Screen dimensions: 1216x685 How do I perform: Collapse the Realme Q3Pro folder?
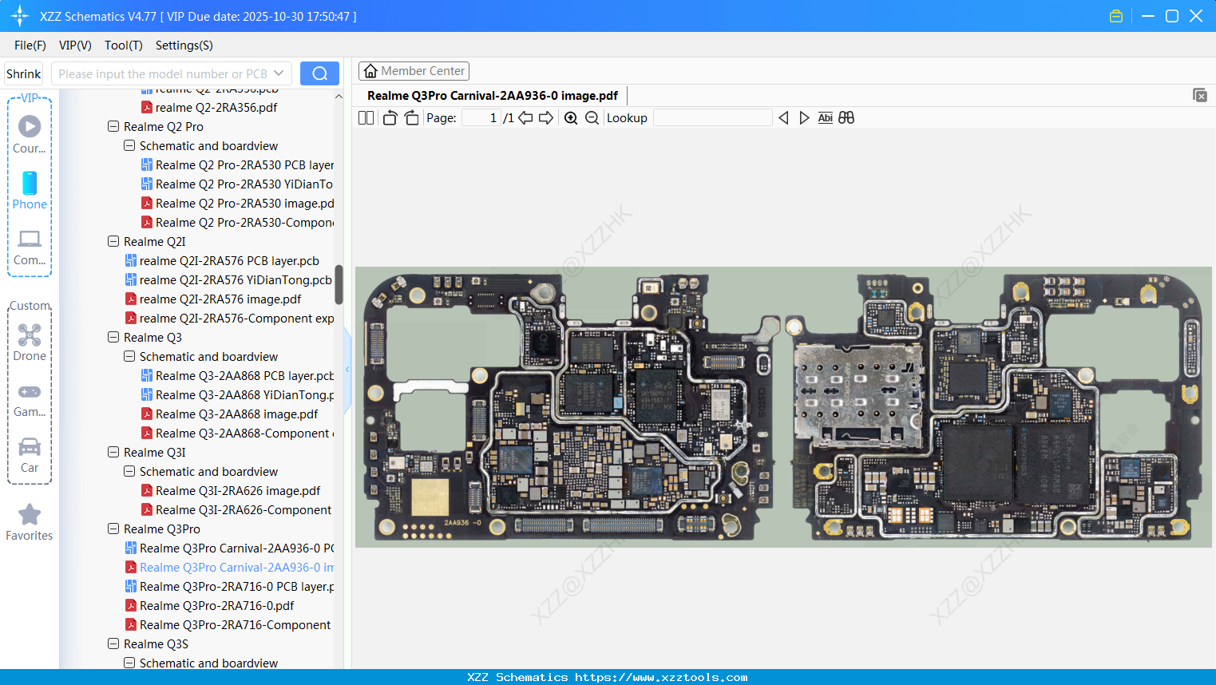[113, 529]
